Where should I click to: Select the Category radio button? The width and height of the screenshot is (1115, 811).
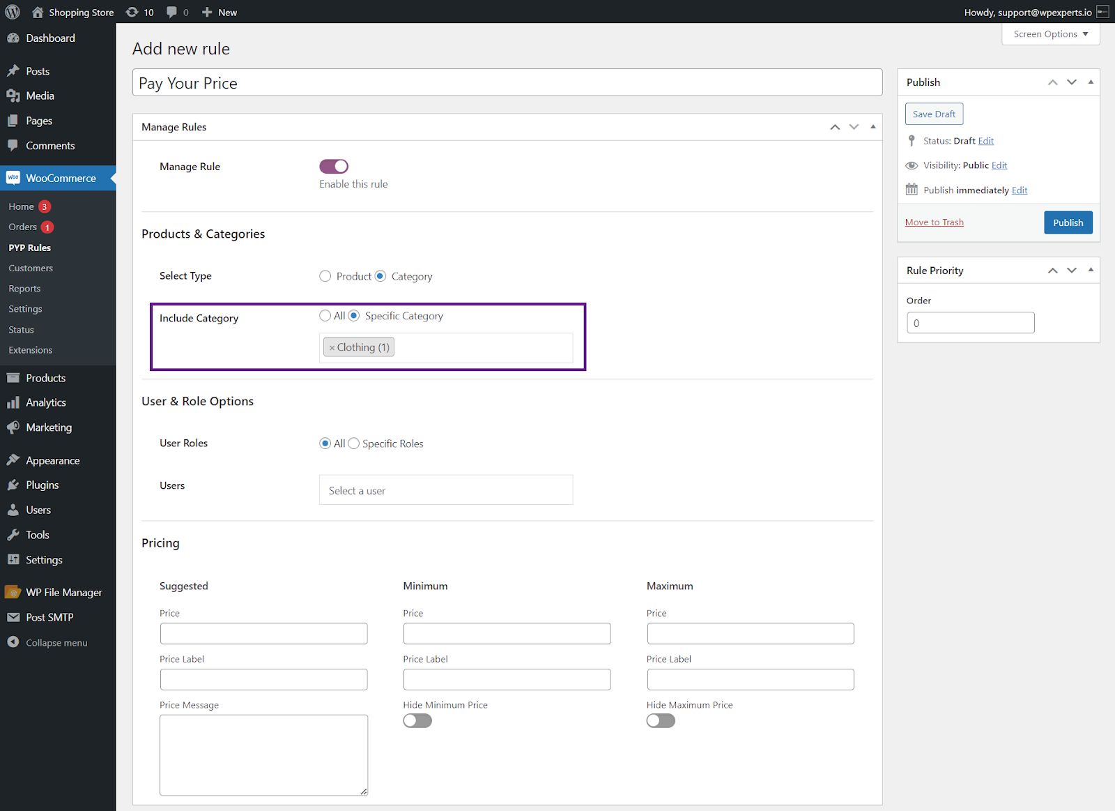click(380, 276)
